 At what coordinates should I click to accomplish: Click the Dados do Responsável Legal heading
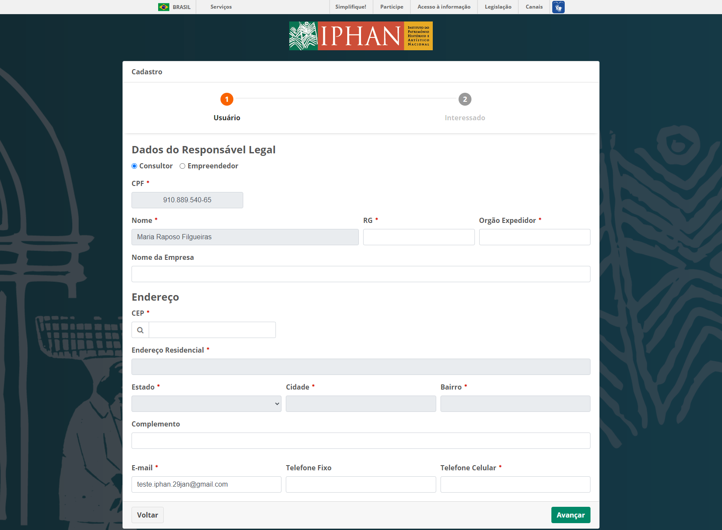point(204,149)
